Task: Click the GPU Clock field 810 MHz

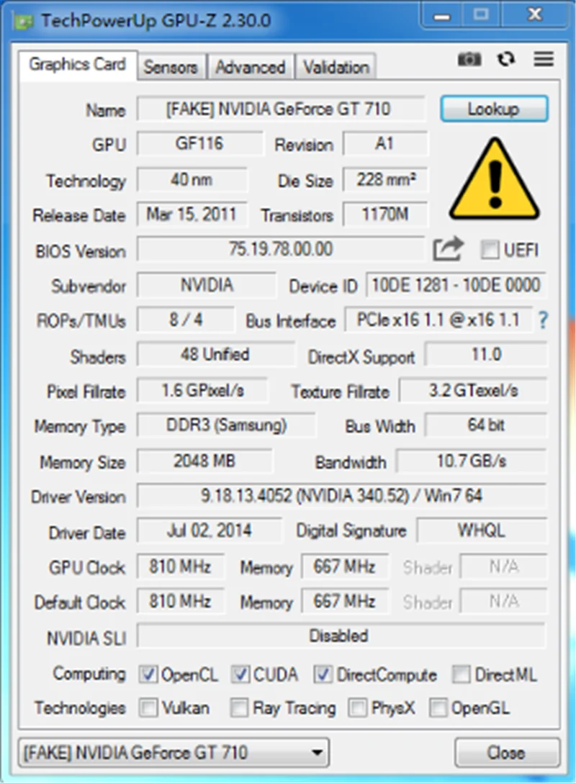Action: [x=180, y=566]
